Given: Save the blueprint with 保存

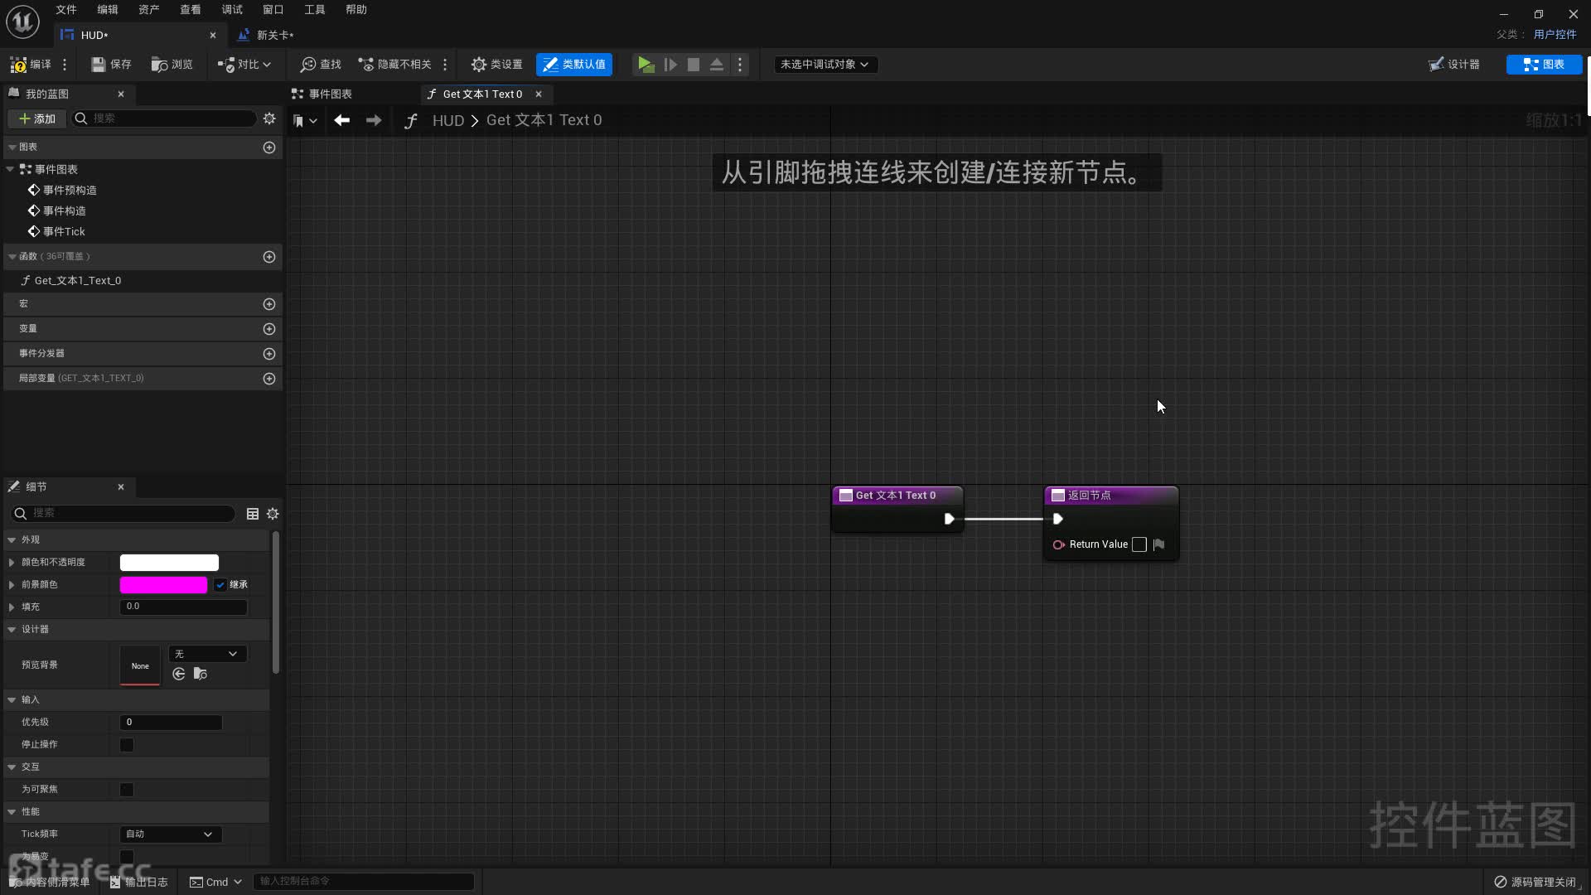Looking at the screenshot, I should point(111,64).
